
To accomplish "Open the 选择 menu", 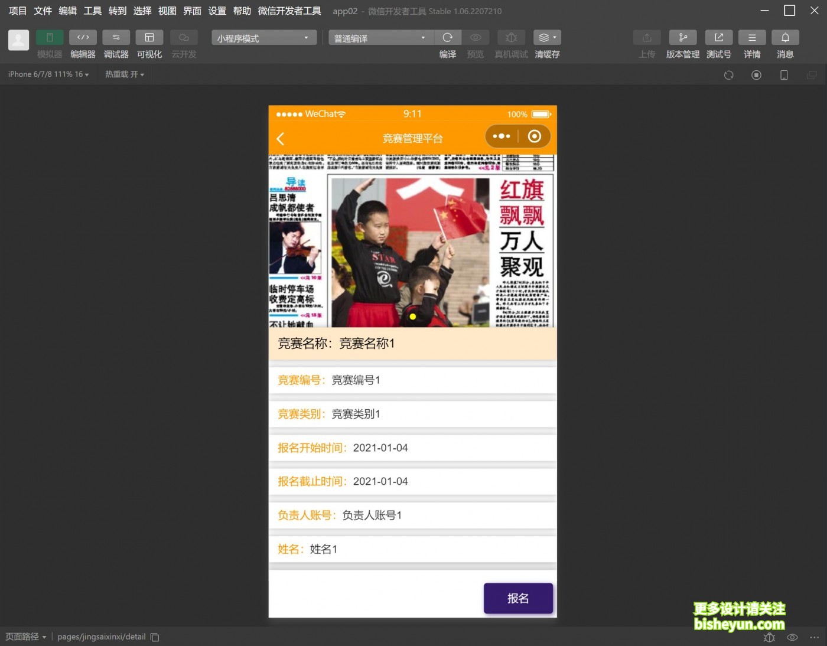I will (x=142, y=11).
